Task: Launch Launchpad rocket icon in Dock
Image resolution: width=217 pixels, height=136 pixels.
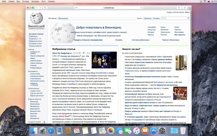Action: pyautogui.click(x=43, y=131)
